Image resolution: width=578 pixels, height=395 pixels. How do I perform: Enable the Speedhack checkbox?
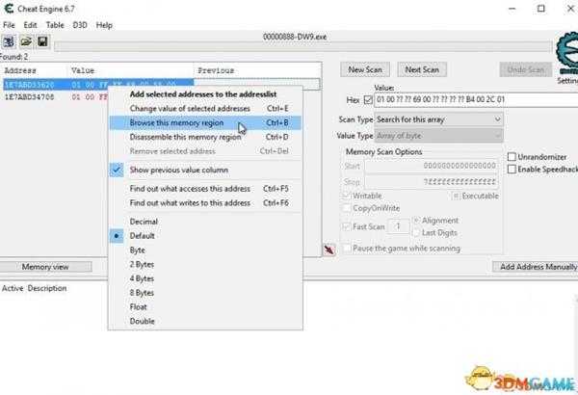pos(512,170)
